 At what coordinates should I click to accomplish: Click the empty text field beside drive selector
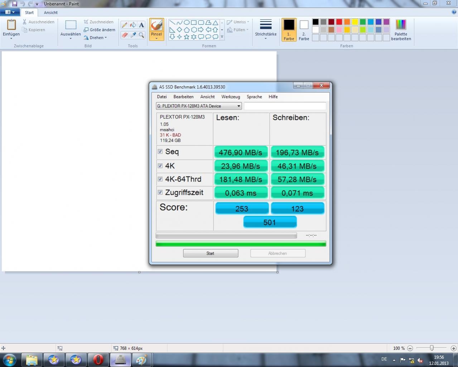tap(285, 106)
